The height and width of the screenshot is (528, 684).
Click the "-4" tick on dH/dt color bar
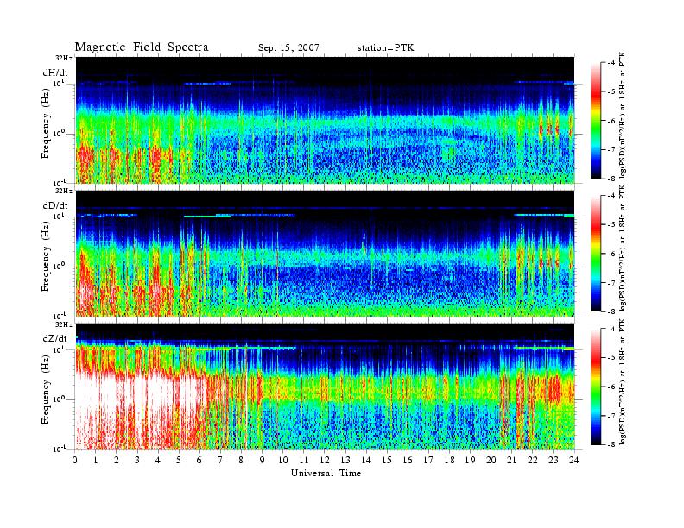(x=611, y=63)
